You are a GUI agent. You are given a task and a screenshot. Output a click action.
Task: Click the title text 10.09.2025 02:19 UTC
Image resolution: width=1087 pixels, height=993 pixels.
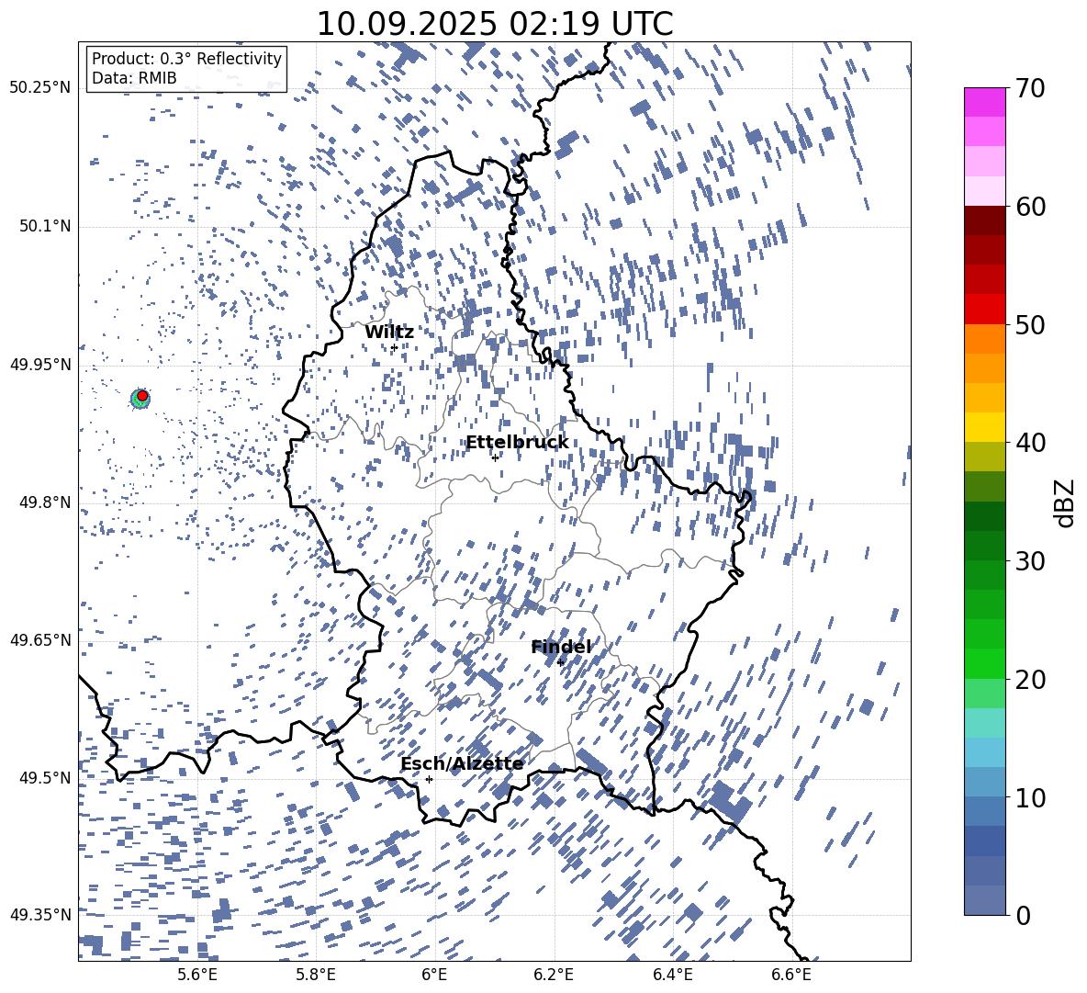(494, 24)
